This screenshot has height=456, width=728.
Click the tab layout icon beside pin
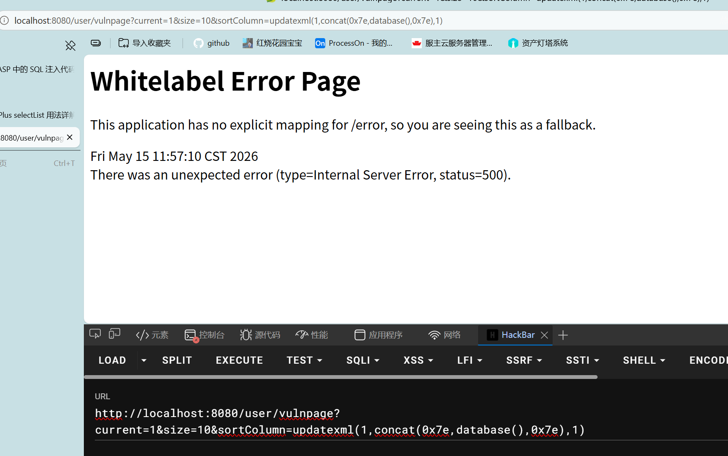click(x=96, y=43)
